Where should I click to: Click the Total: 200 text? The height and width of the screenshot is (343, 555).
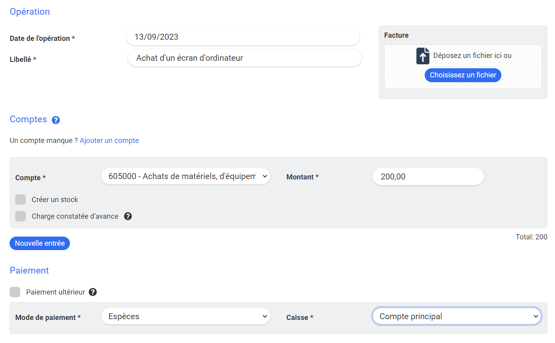[531, 237]
